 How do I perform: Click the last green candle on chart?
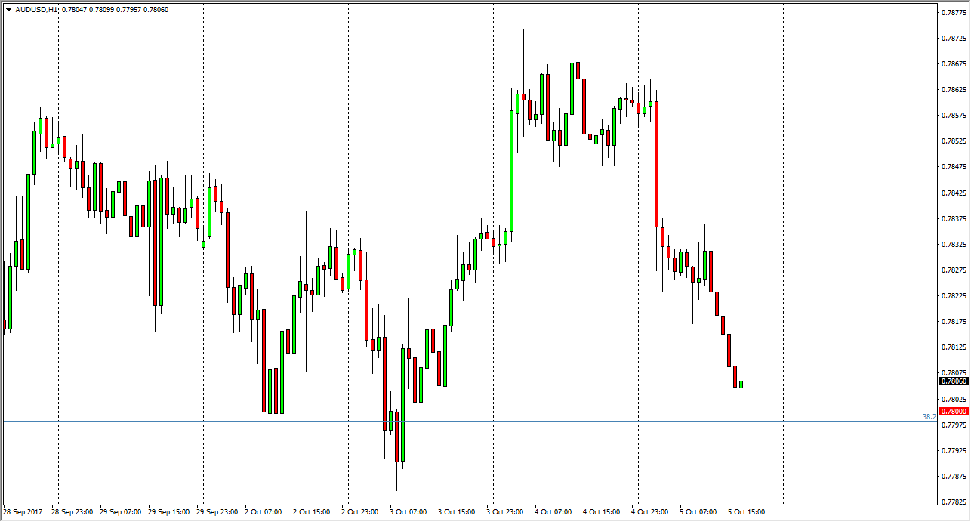[x=741, y=385]
